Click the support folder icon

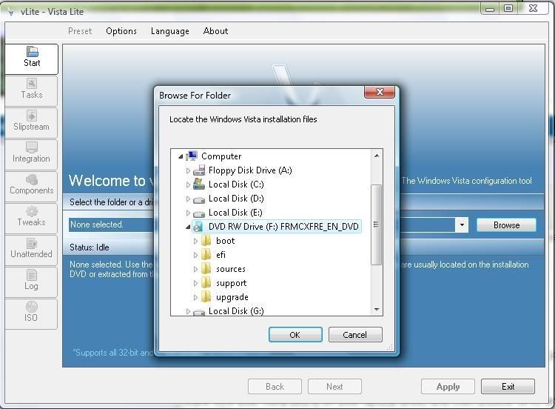pyautogui.click(x=206, y=283)
